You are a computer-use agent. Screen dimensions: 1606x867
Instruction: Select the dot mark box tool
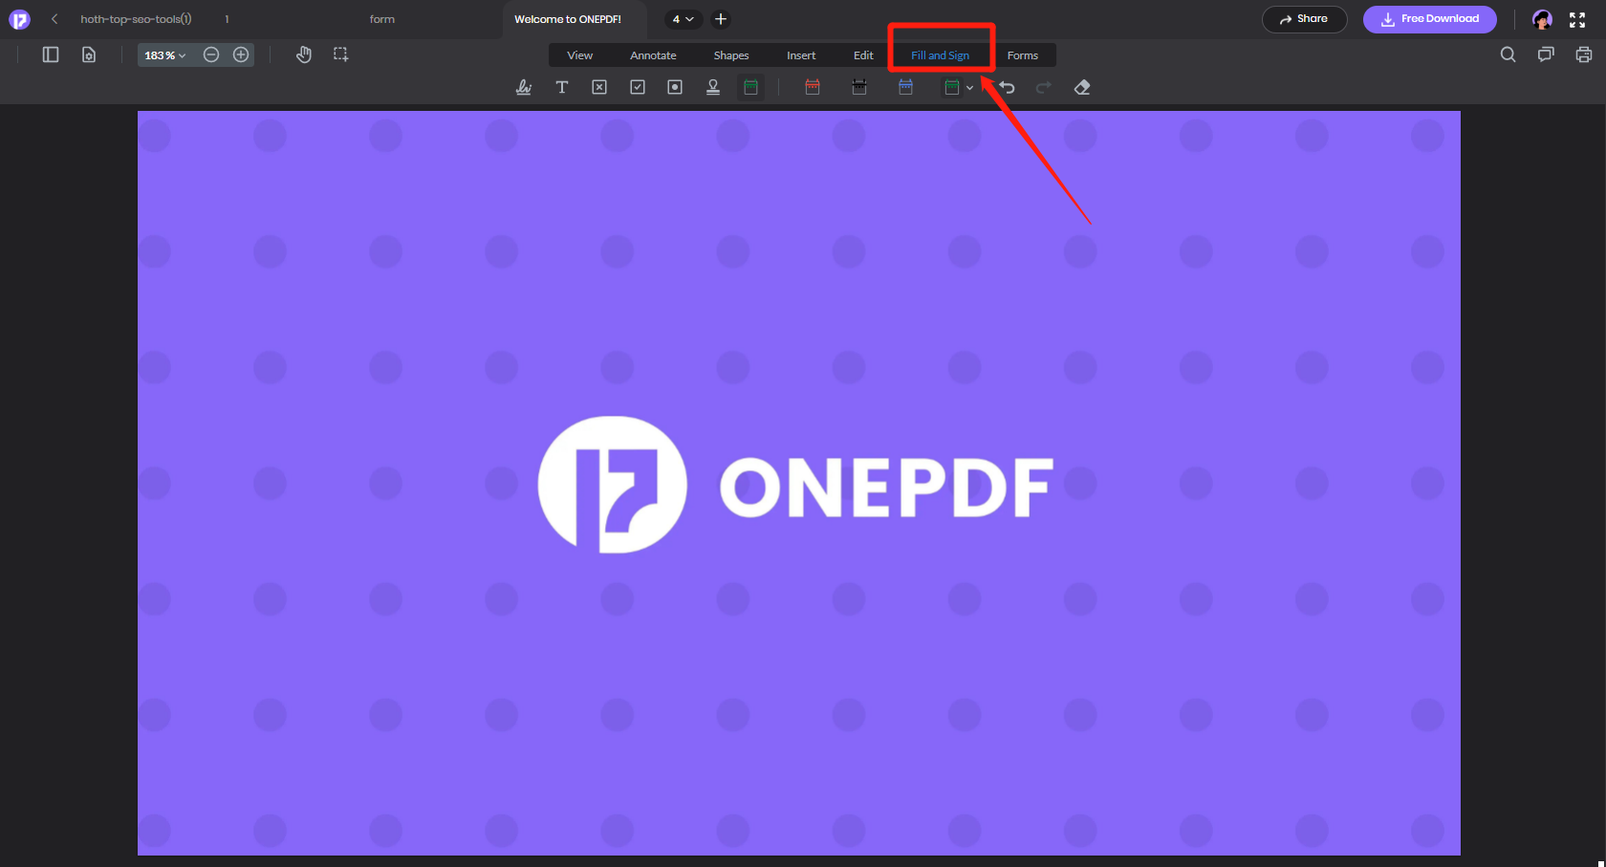(x=675, y=87)
